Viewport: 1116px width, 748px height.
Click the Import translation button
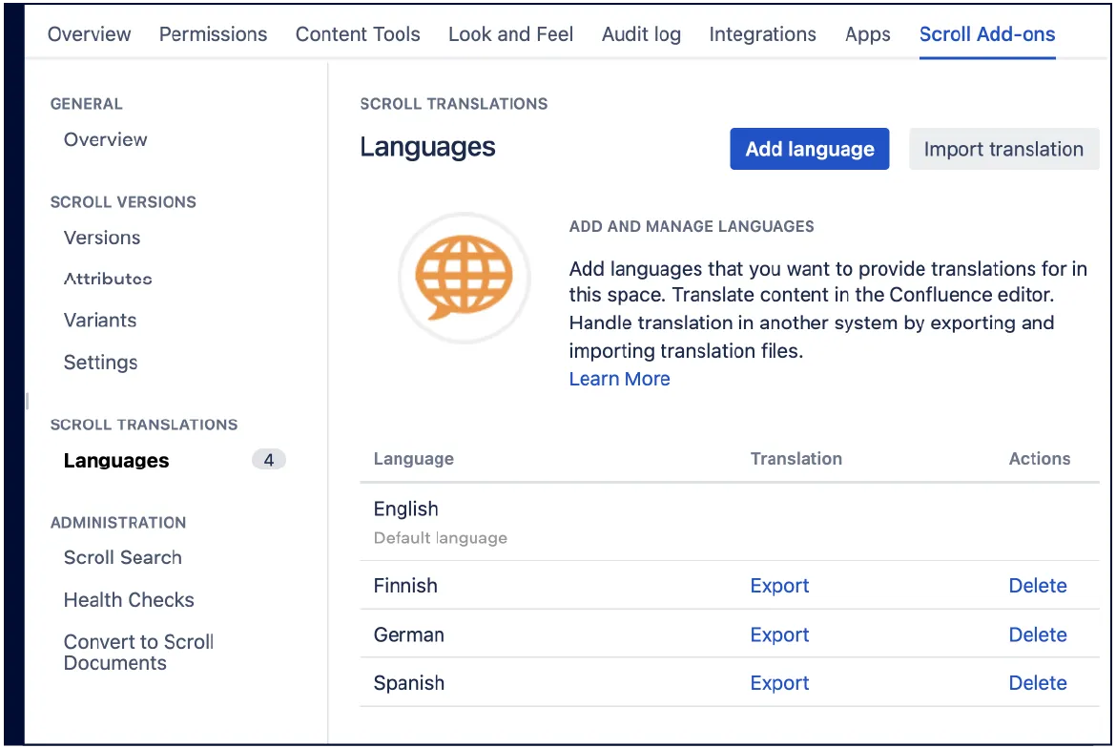[x=1003, y=149]
